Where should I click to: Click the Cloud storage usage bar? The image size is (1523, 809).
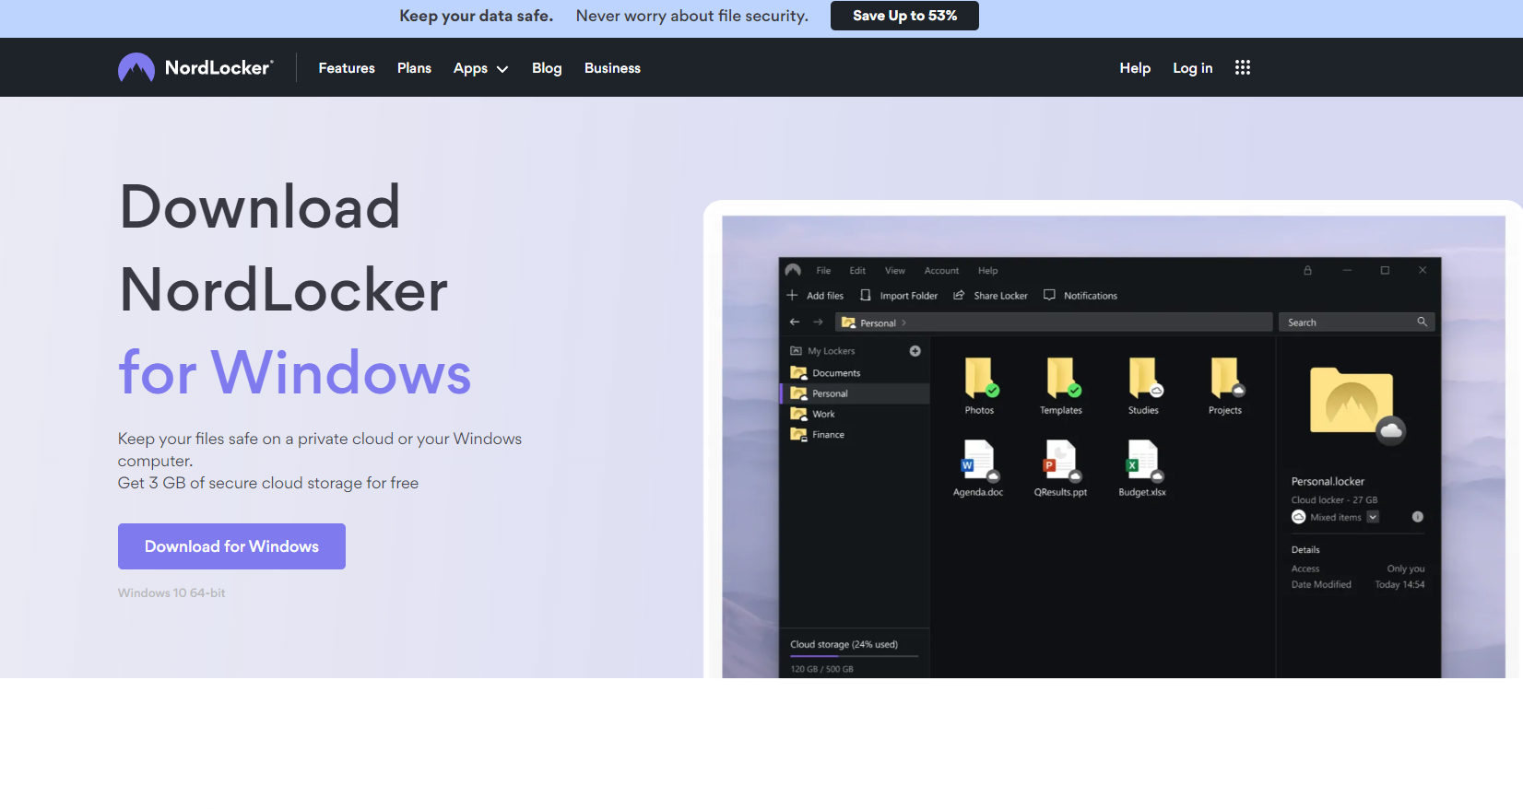coord(854,656)
